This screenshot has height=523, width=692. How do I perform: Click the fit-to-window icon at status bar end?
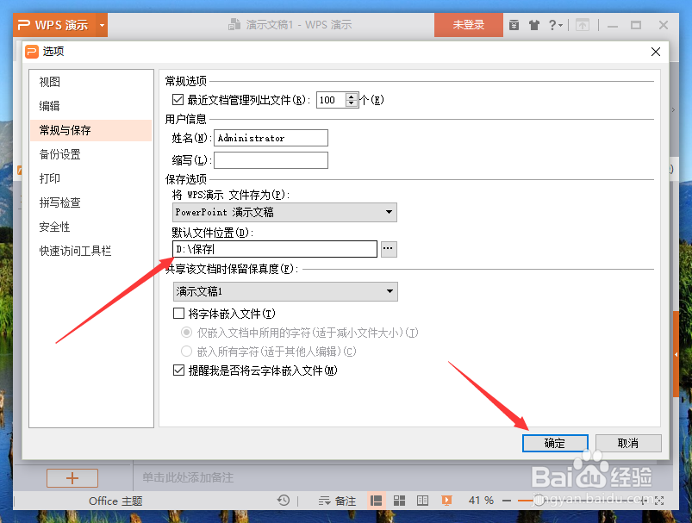[659, 501]
